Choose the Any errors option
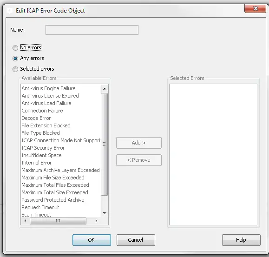269x257 pixels. coord(15,59)
